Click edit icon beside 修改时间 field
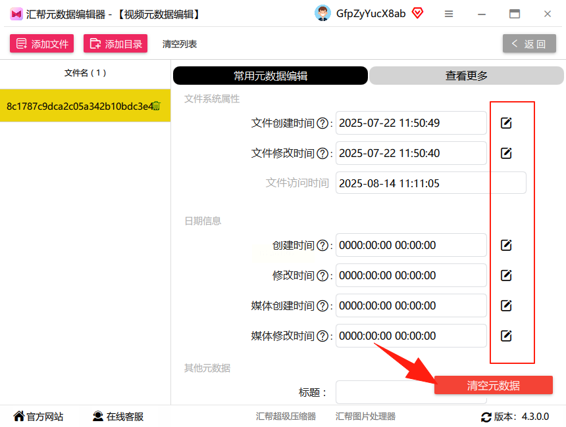This screenshot has width=566, height=427. click(506, 276)
